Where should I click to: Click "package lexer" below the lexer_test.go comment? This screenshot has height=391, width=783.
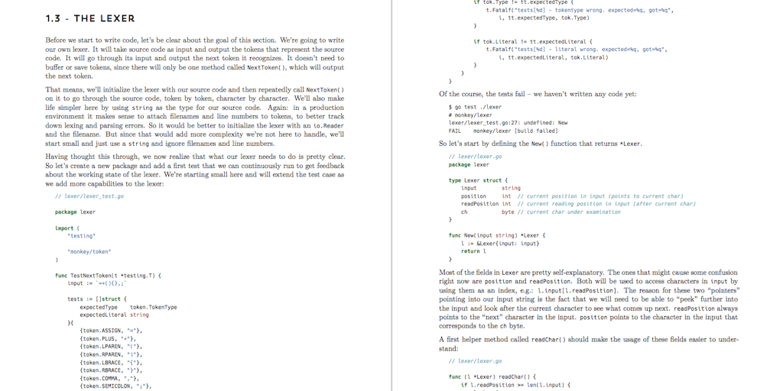pos(75,212)
